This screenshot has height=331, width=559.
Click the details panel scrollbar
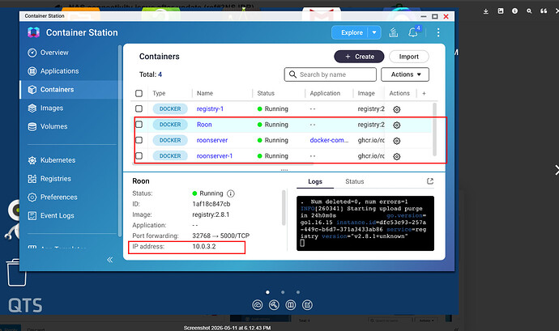[284, 208]
